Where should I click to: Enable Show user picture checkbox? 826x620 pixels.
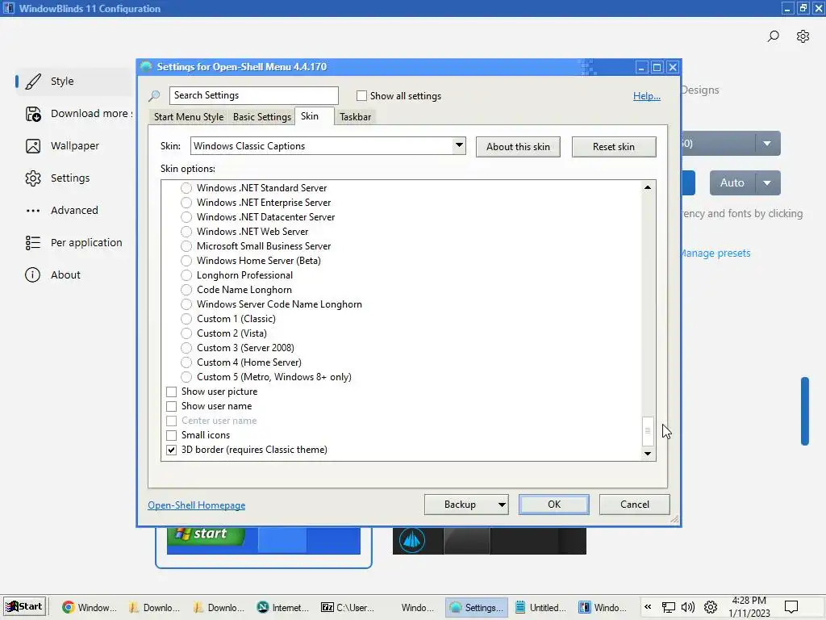coord(171,392)
